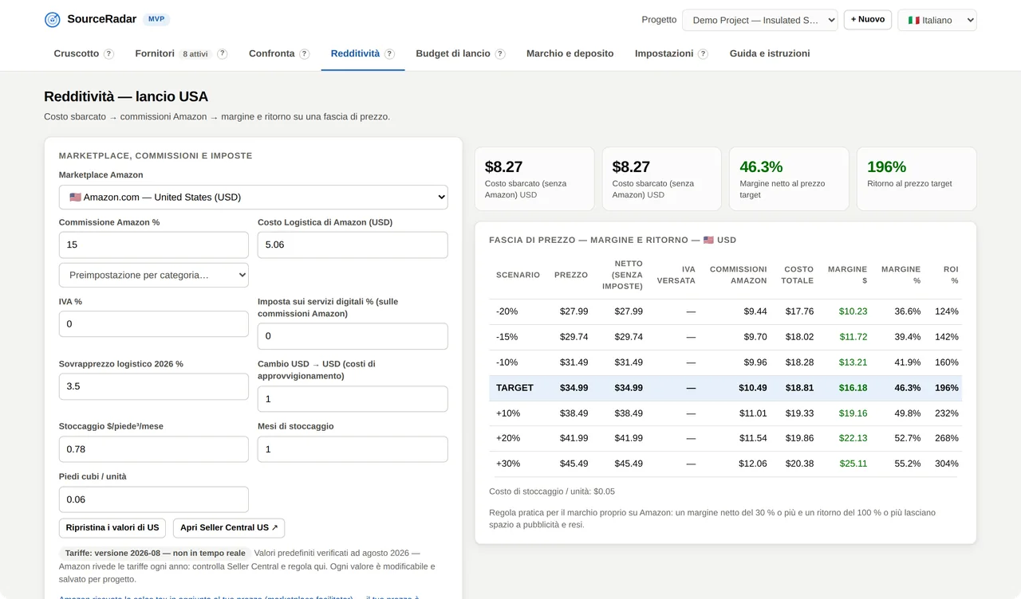
Task: Click Costo di stoccaggio / unità: $0.05 text
Action: (x=552, y=491)
